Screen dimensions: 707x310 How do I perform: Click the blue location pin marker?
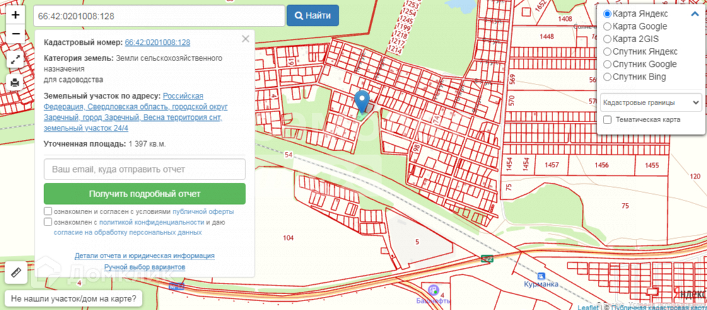click(x=362, y=101)
